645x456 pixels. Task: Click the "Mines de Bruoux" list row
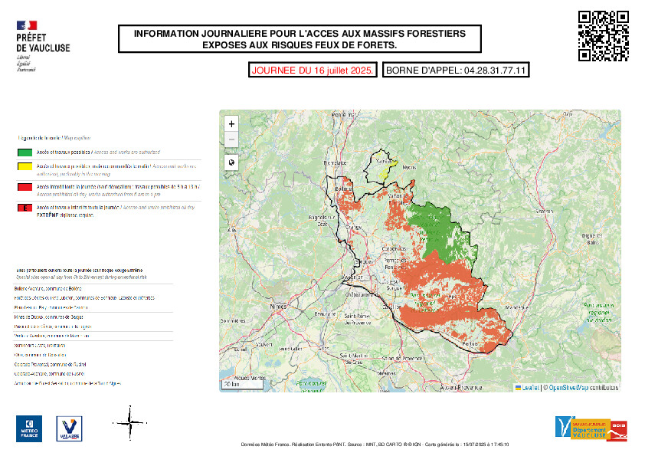48,317
